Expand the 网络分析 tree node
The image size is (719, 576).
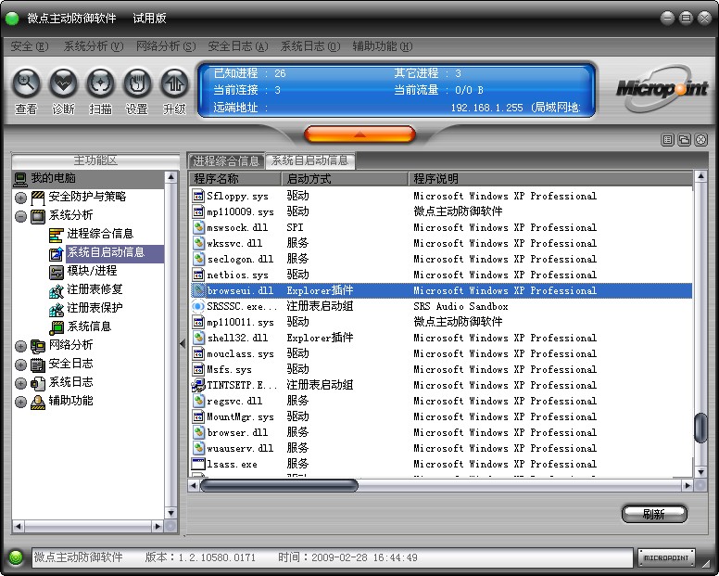(20, 346)
